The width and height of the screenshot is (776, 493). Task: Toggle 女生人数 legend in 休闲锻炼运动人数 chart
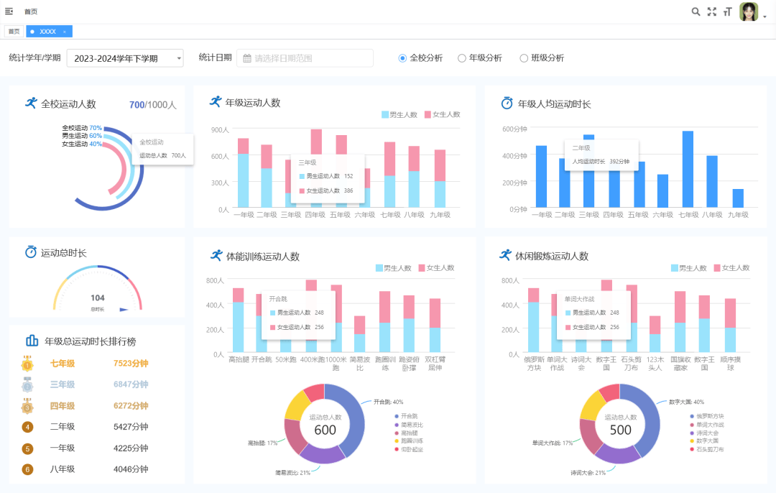(731, 267)
